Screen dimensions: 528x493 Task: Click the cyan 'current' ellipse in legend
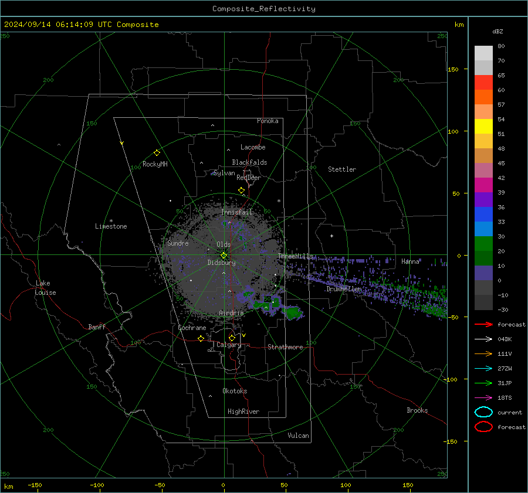pyautogui.click(x=483, y=412)
